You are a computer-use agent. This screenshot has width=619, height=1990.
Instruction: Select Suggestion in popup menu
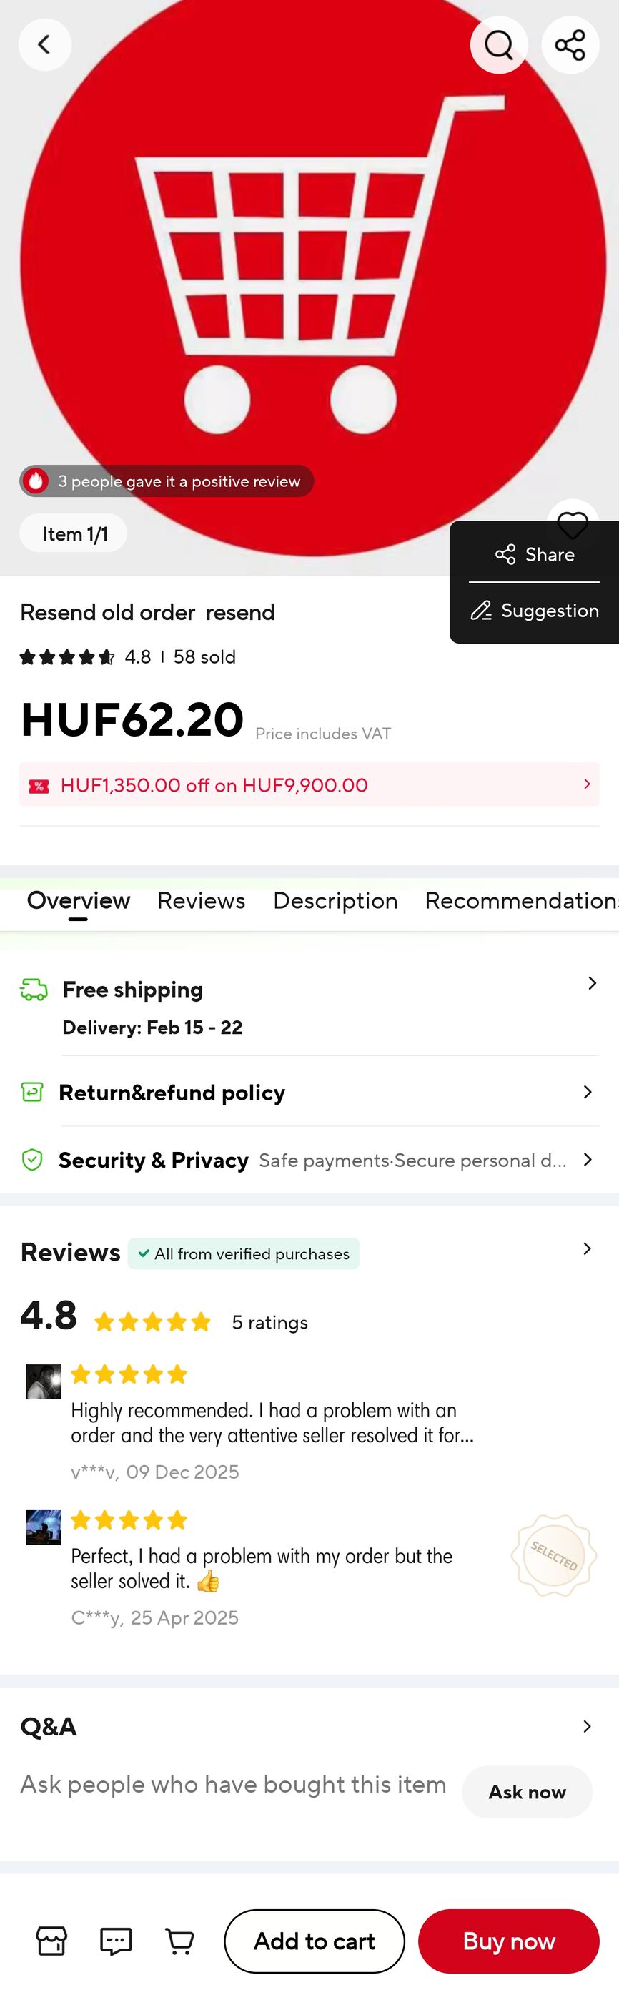point(534,610)
